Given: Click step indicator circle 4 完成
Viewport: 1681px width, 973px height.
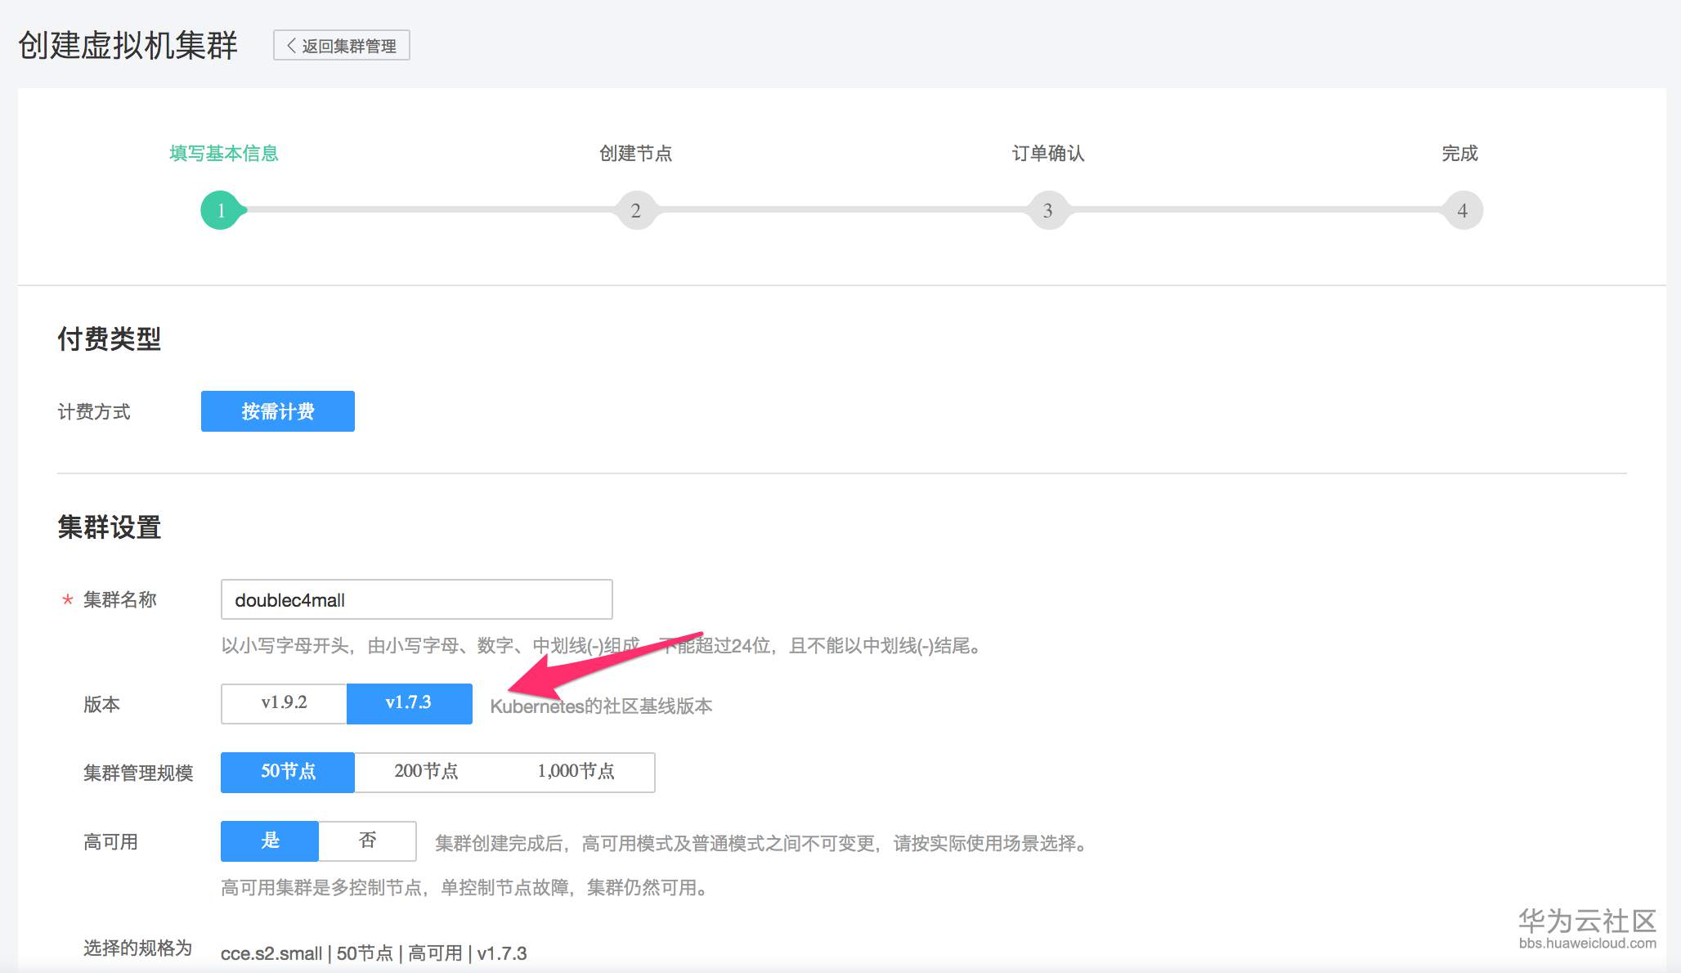Looking at the screenshot, I should (x=1461, y=210).
